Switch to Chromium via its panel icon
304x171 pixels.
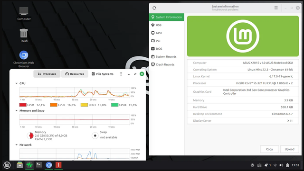48,165
